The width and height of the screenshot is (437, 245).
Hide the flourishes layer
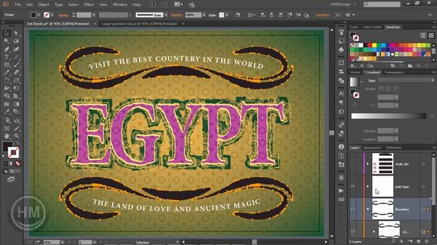353,209
